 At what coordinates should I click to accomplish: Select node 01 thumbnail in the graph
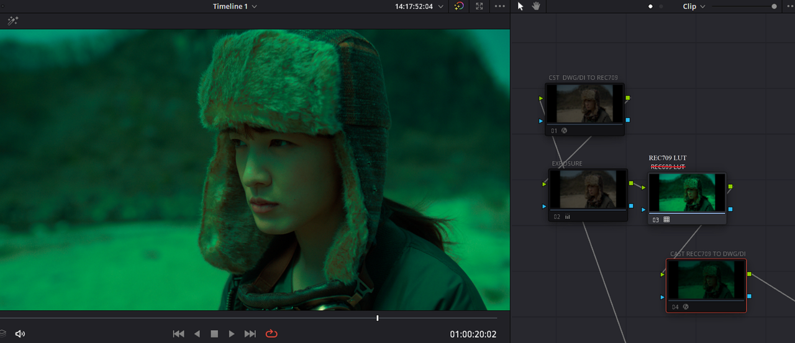pyautogui.click(x=584, y=104)
